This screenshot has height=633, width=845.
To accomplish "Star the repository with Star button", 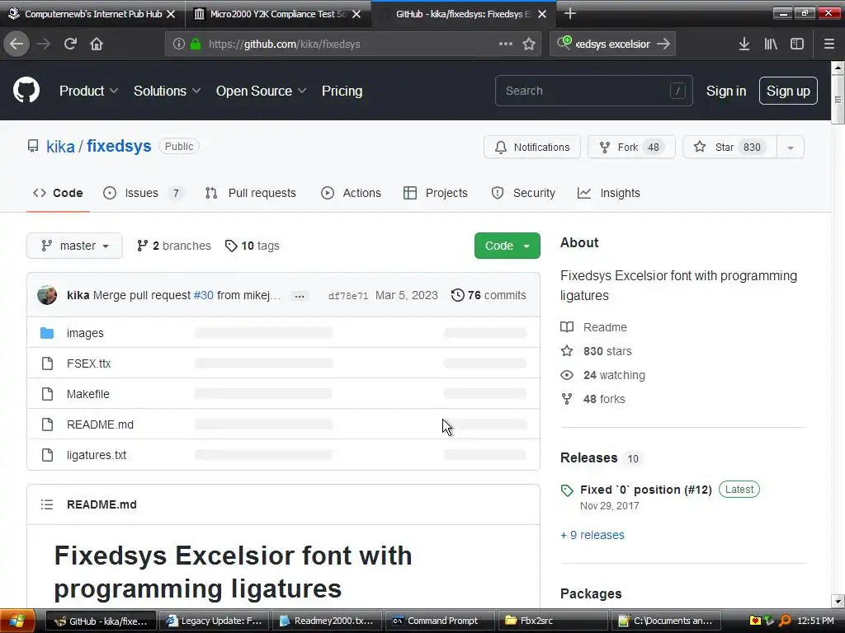I will pyautogui.click(x=729, y=148).
